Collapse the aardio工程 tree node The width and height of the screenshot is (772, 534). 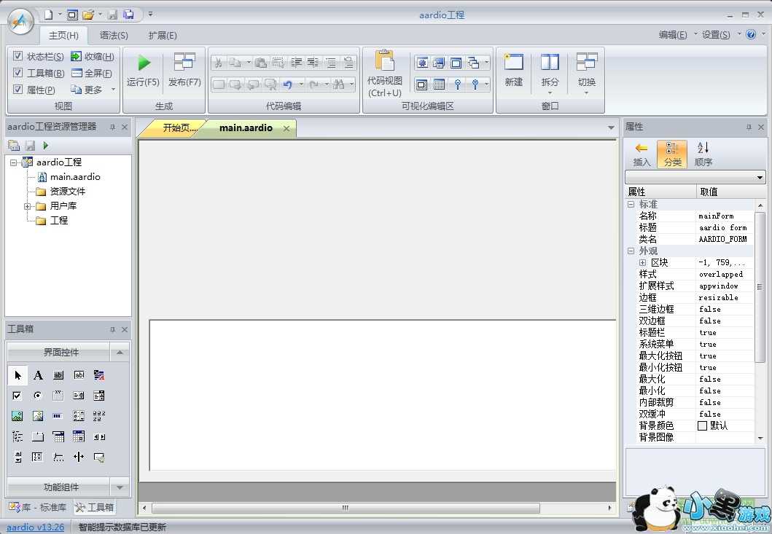pos(13,162)
